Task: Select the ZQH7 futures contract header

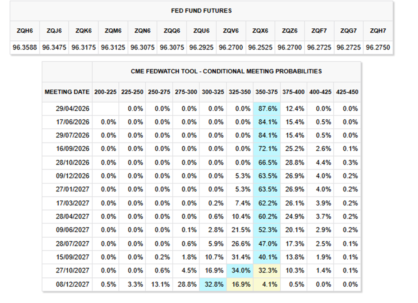Action: pyautogui.click(x=377, y=31)
